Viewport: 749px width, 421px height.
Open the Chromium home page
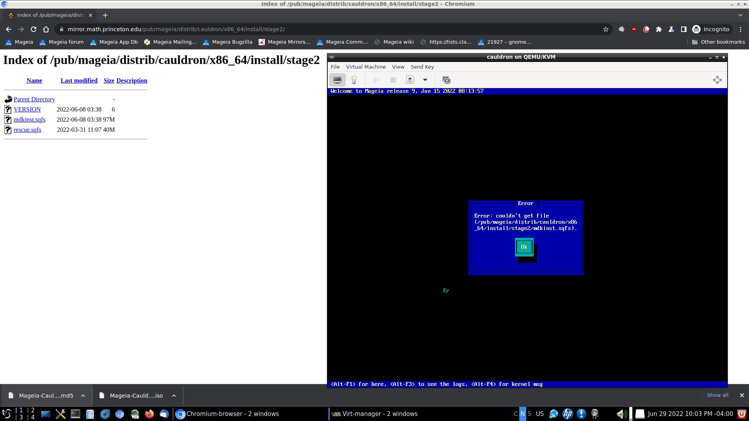(x=46, y=29)
